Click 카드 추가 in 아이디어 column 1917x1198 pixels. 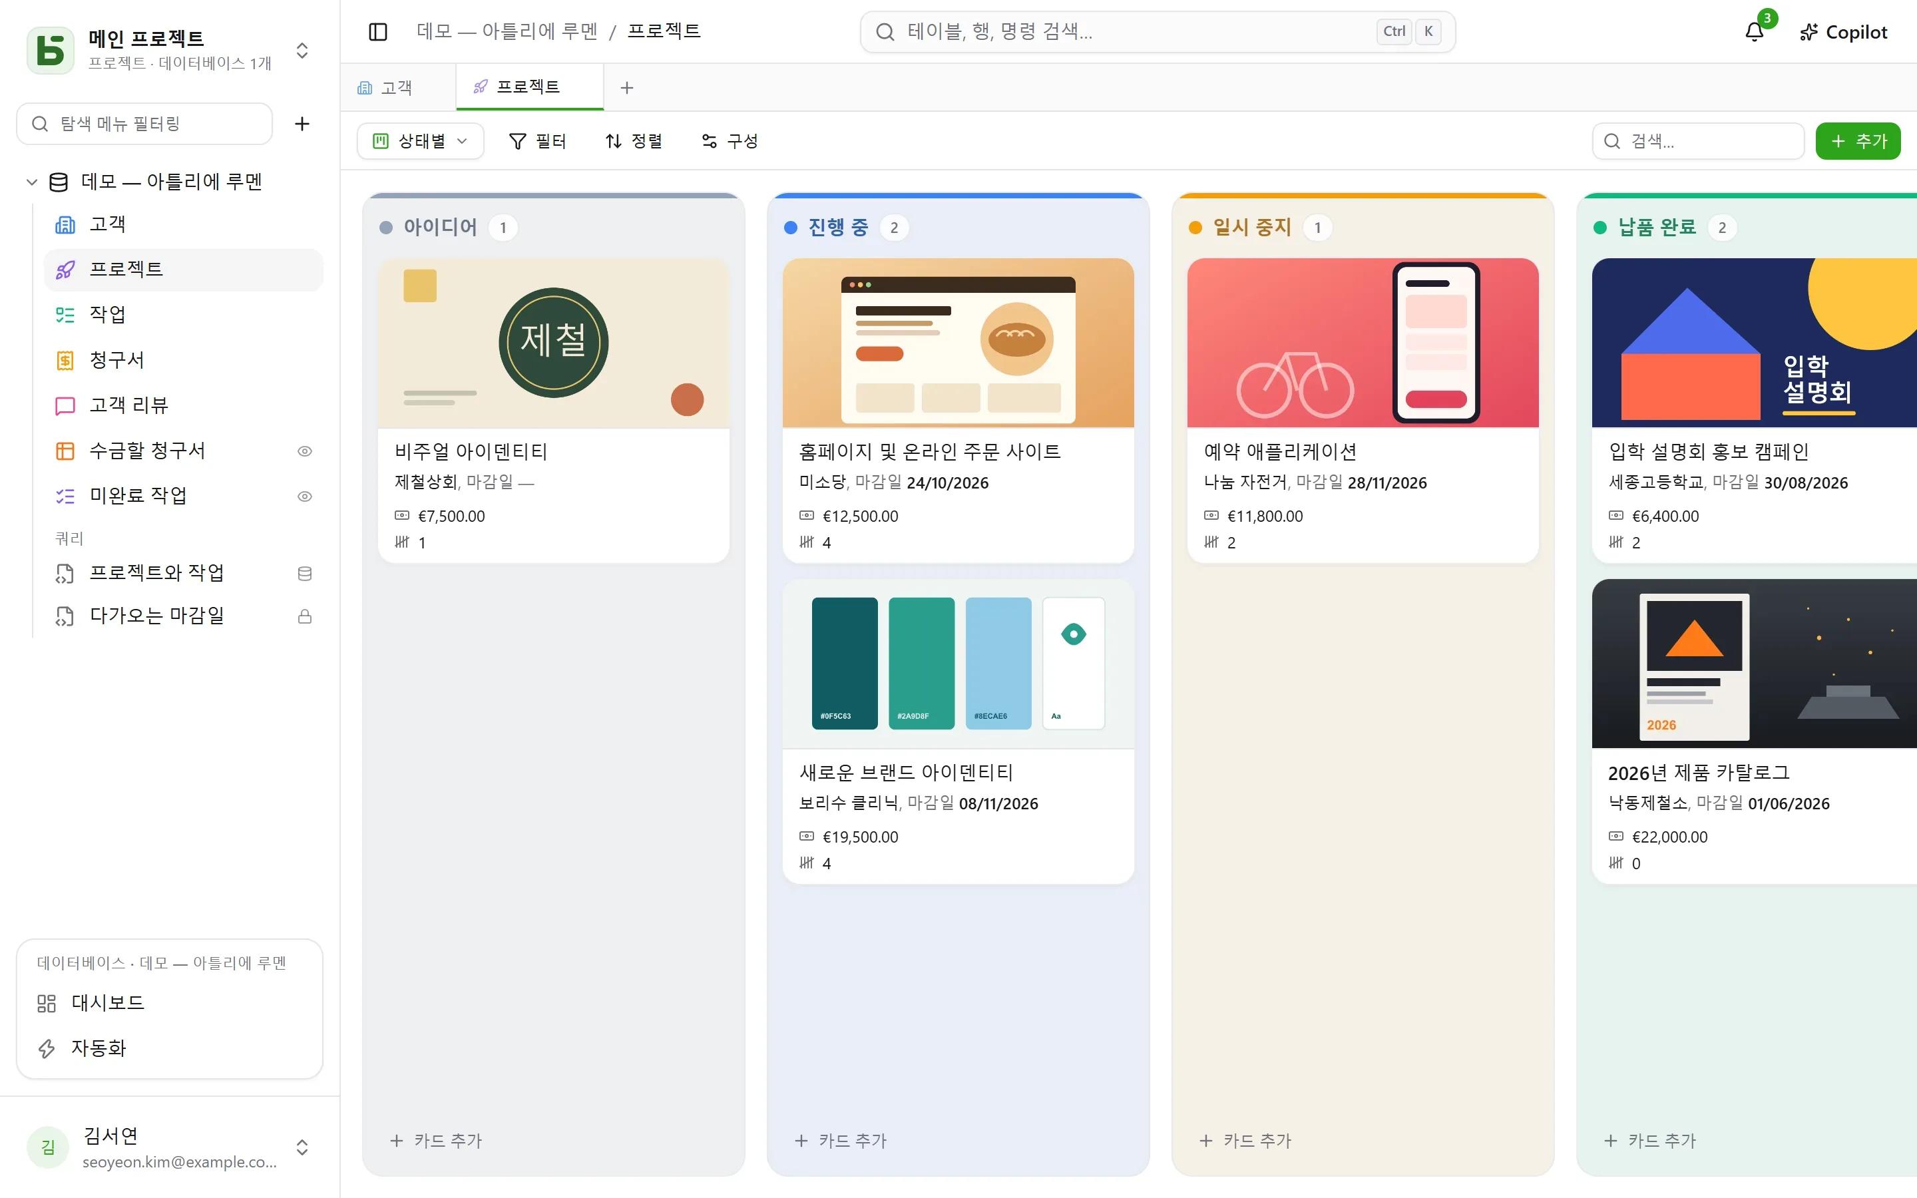point(437,1141)
